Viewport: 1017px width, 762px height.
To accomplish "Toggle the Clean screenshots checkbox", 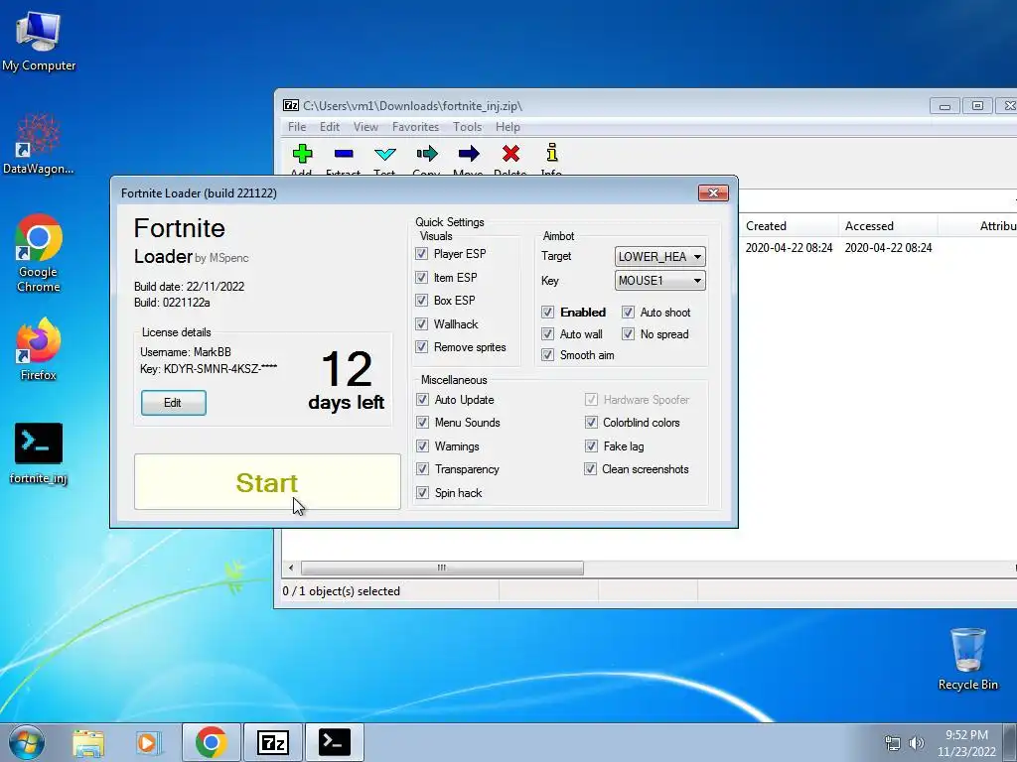I will pyautogui.click(x=590, y=468).
